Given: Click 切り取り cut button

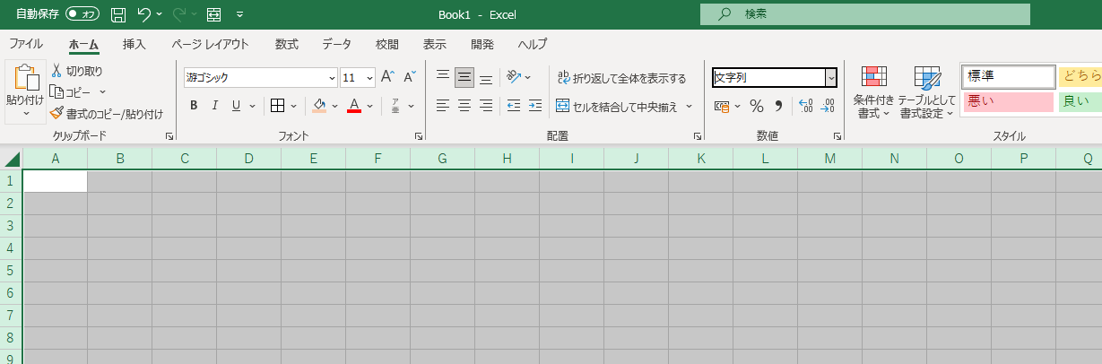Looking at the screenshot, I should [x=76, y=71].
